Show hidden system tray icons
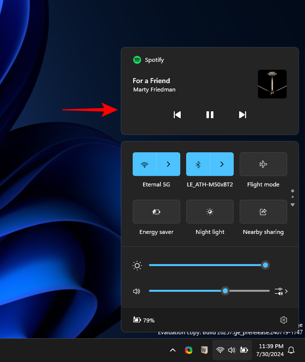The height and width of the screenshot is (362, 305). (x=173, y=350)
